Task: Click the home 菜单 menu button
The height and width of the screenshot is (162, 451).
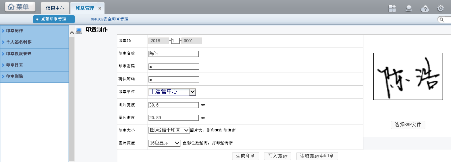Action: tap(20, 7)
